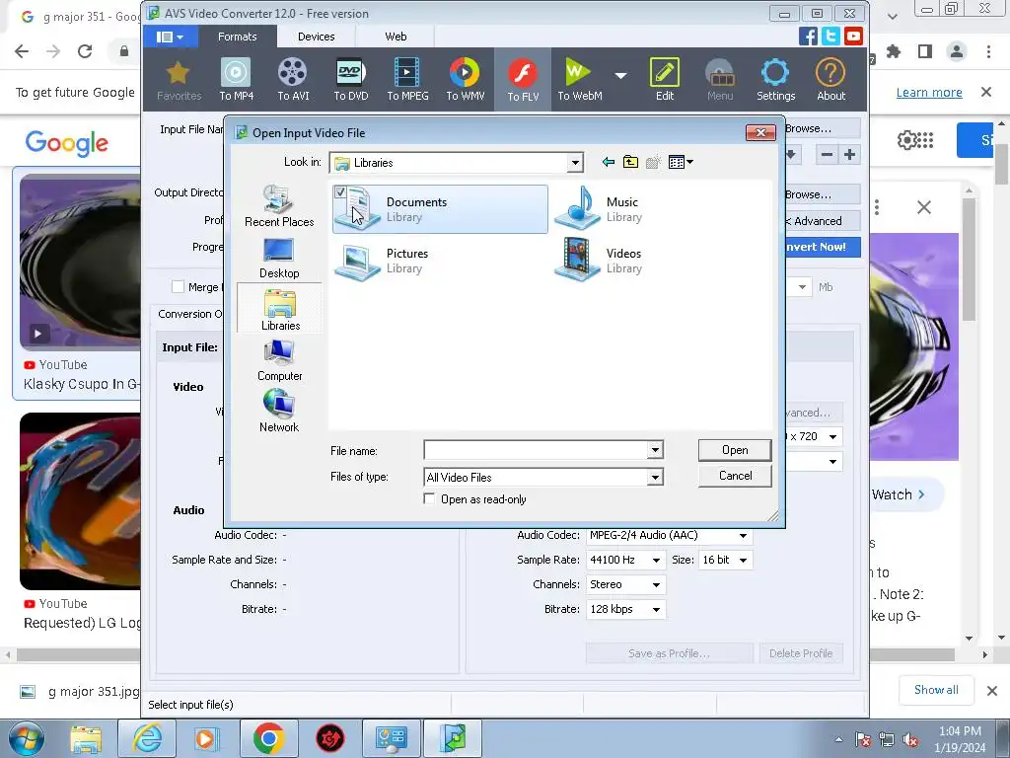Click the Convert Now! button

pos(823,247)
